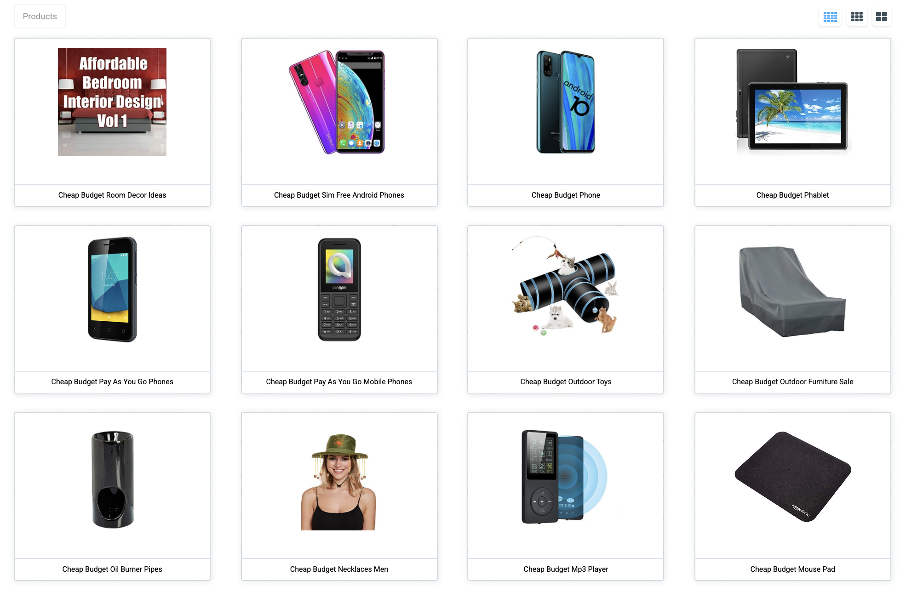Switch to three-column grid view
The image size is (906, 592).
857,17
